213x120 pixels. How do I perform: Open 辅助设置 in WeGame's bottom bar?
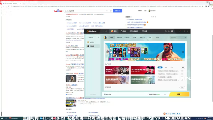point(108,94)
